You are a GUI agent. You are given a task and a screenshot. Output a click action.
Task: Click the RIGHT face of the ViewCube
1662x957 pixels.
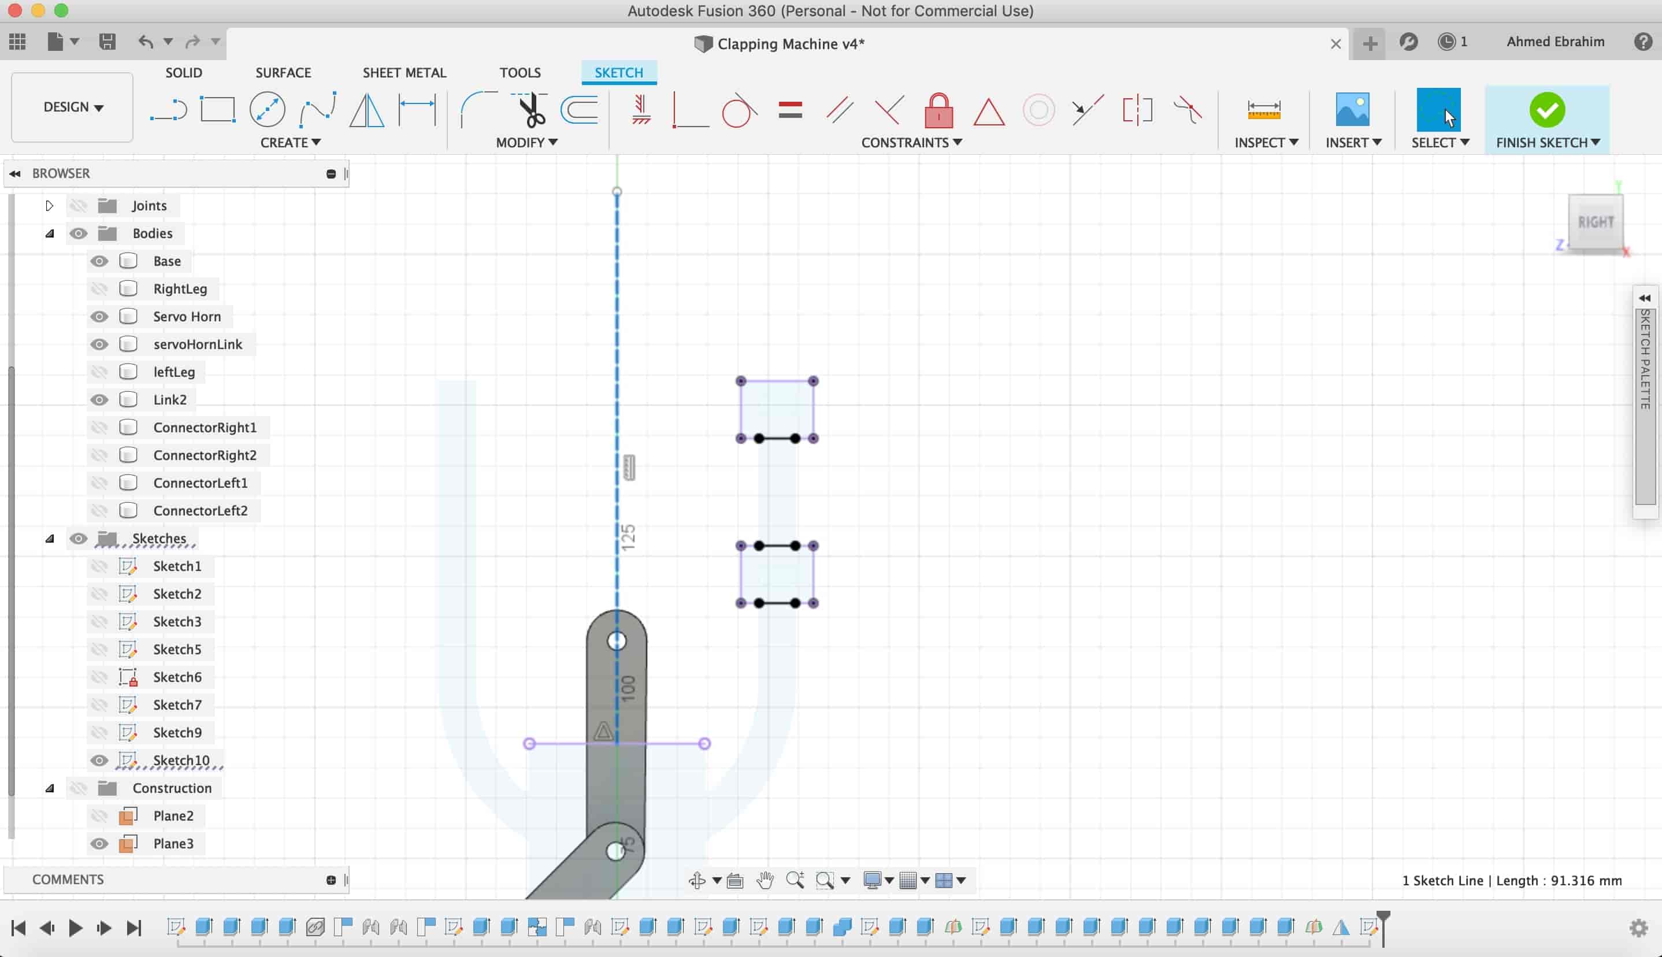(x=1596, y=221)
